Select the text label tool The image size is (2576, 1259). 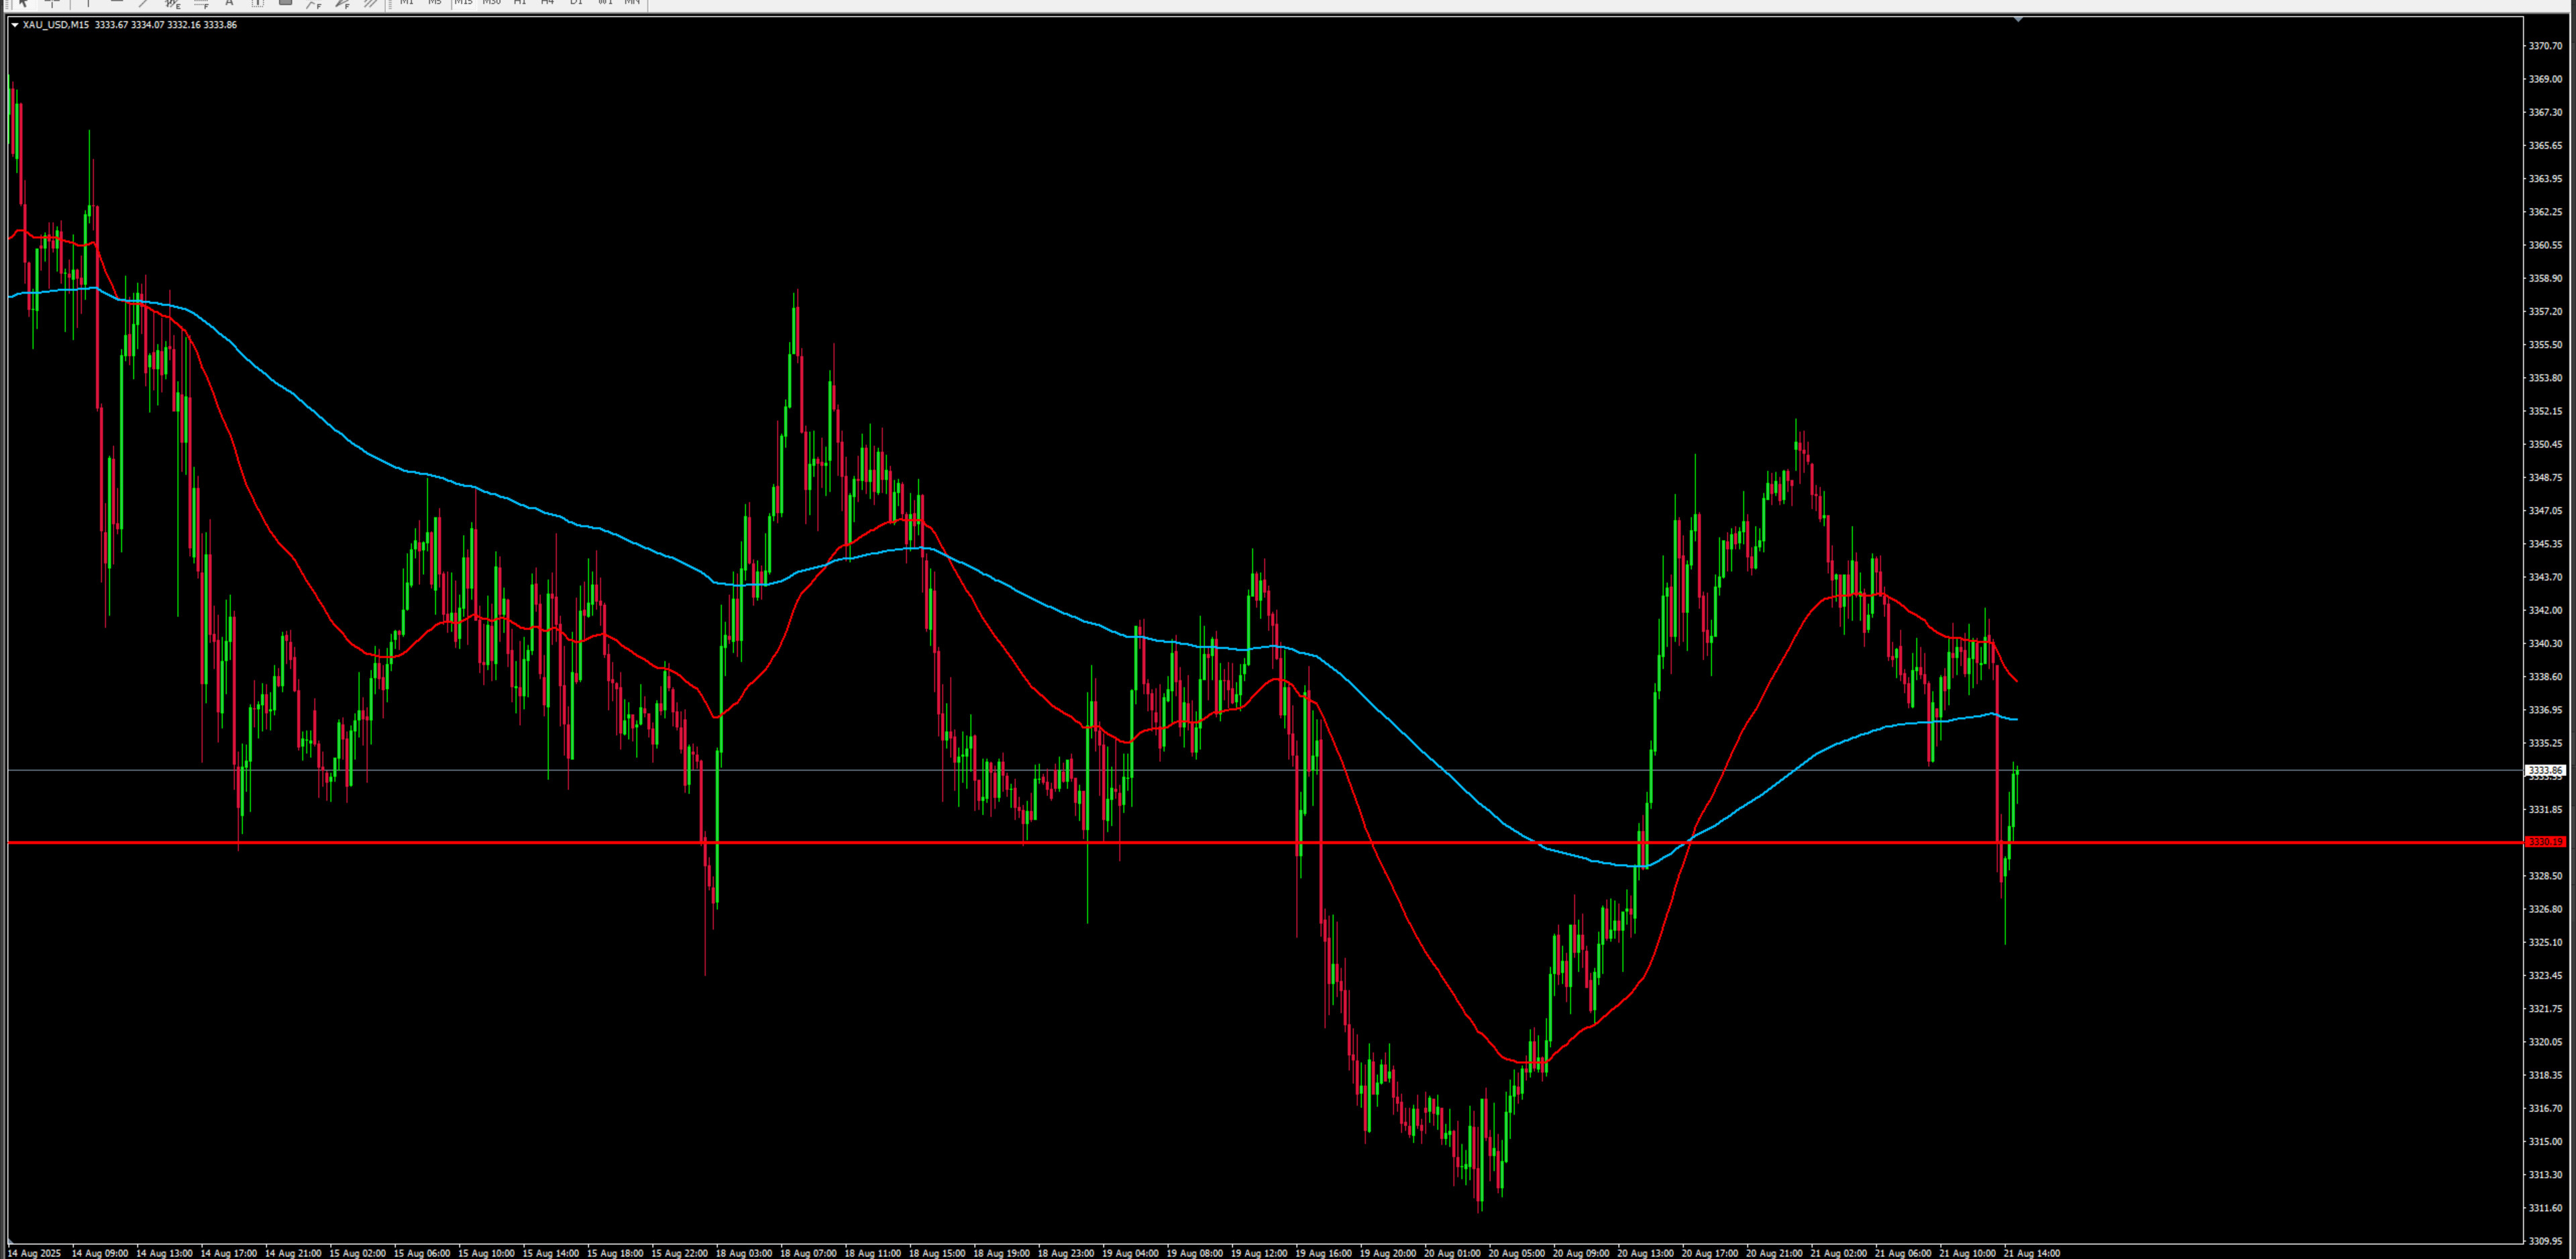point(257,4)
